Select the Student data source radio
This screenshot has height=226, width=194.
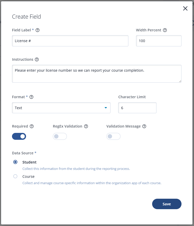tap(15, 162)
